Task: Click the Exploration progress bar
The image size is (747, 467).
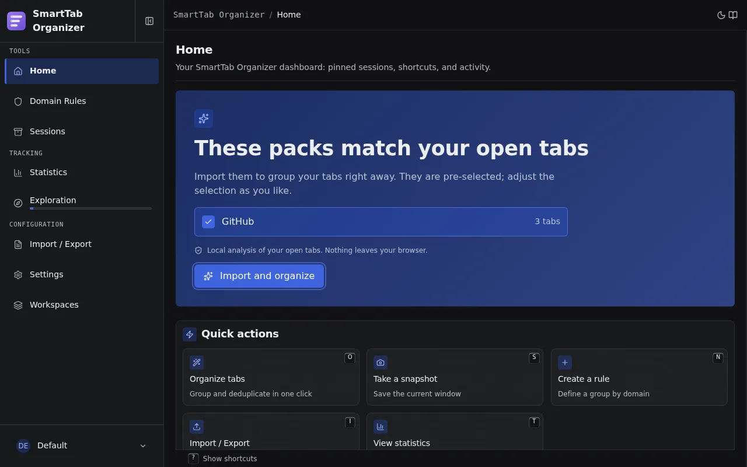Action: coord(90,208)
